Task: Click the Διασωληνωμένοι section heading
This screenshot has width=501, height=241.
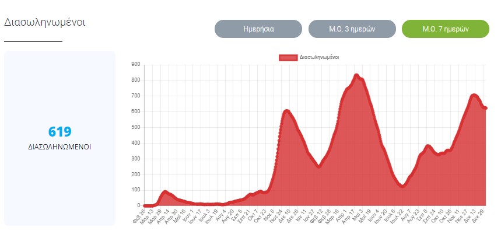Action: (45, 22)
